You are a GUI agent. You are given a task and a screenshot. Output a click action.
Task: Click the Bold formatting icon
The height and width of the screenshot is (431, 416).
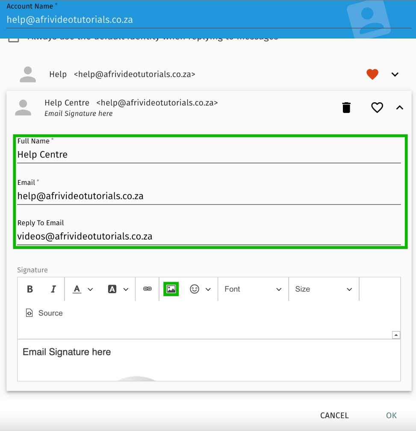[x=30, y=289]
